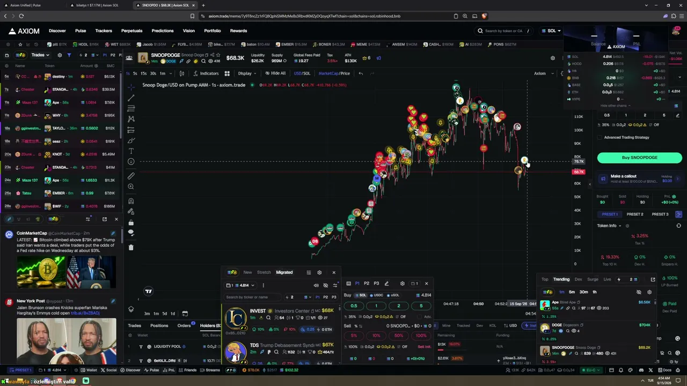687x386 pixels.
Task: Activate the chart zoom-in tool
Action: pyautogui.click(x=131, y=187)
